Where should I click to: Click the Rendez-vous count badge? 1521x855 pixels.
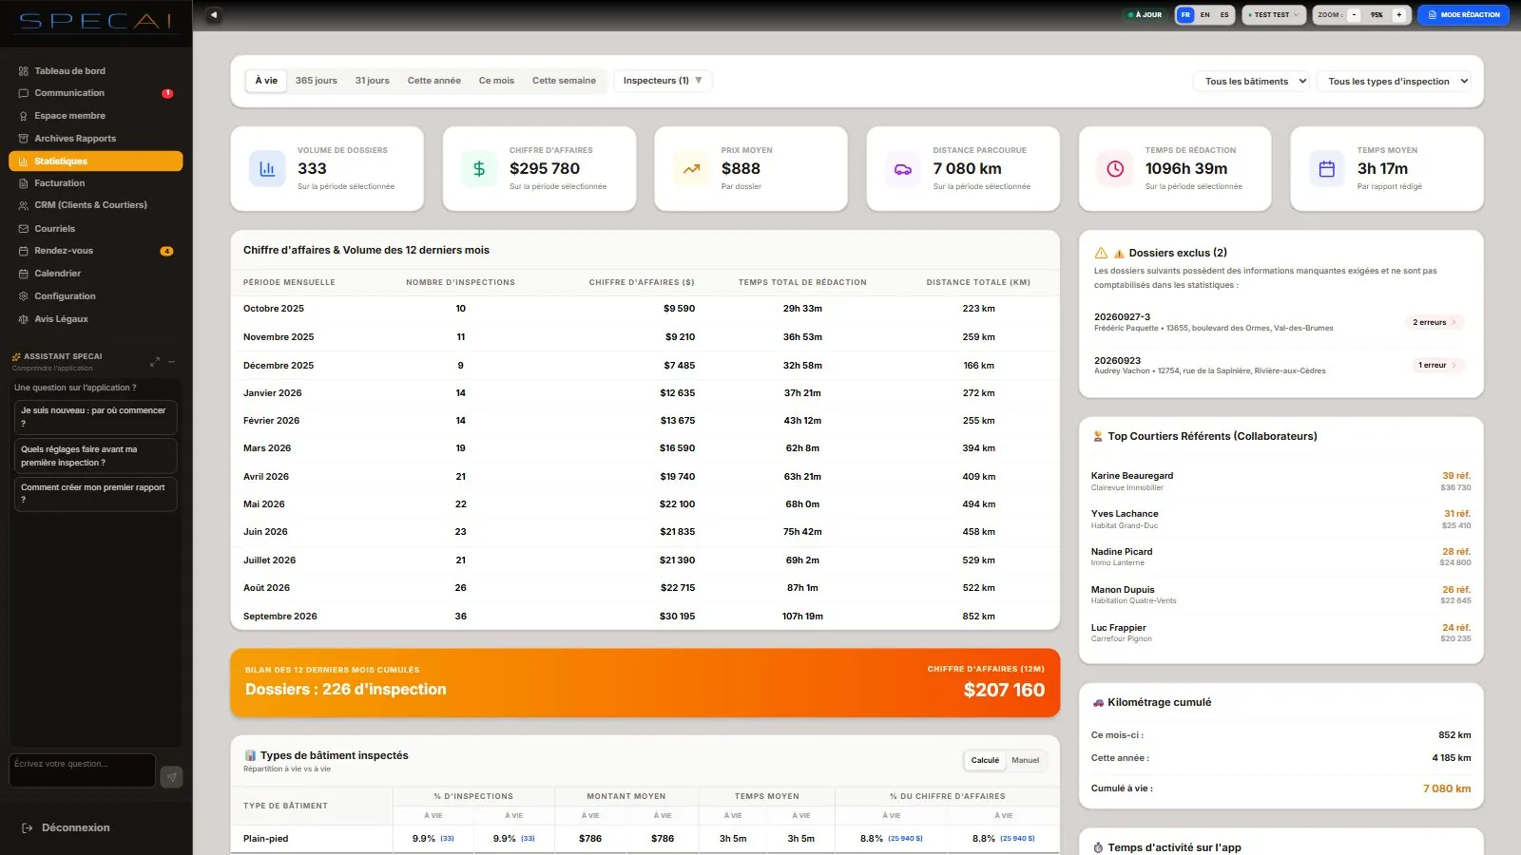coord(166,252)
